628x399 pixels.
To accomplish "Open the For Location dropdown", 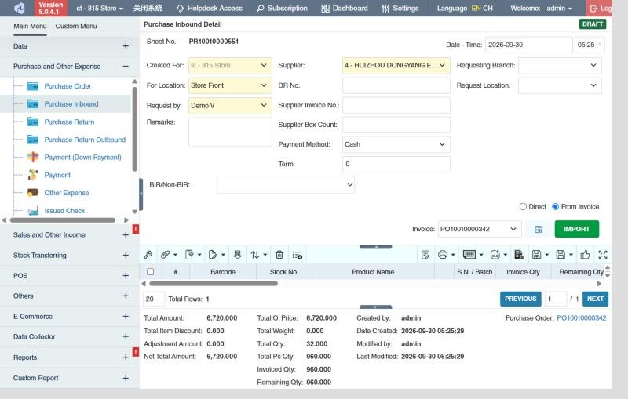I will (230, 85).
